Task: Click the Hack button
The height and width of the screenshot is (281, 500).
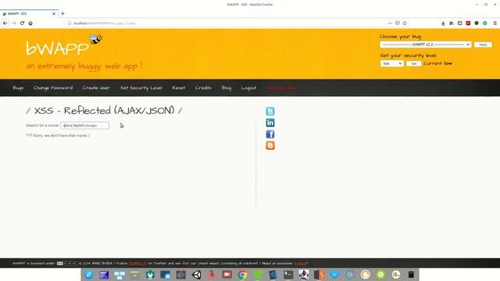Action: pyautogui.click(x=483, y=44)
